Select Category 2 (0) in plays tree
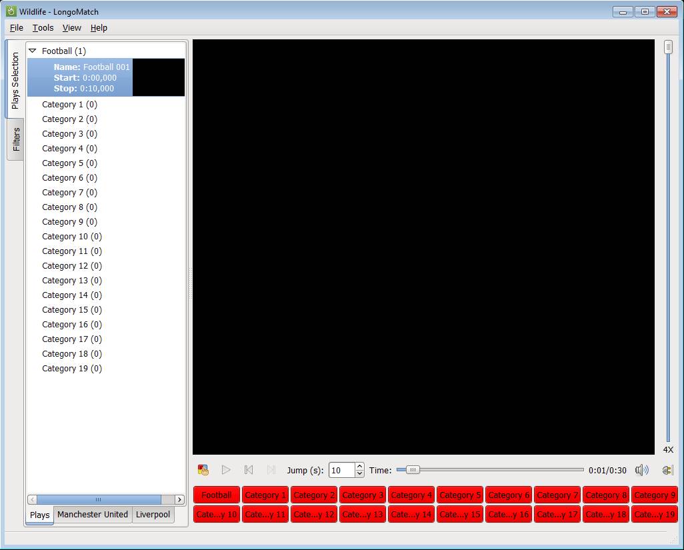This screenshot has width=684, height=550. click(70, 119)
